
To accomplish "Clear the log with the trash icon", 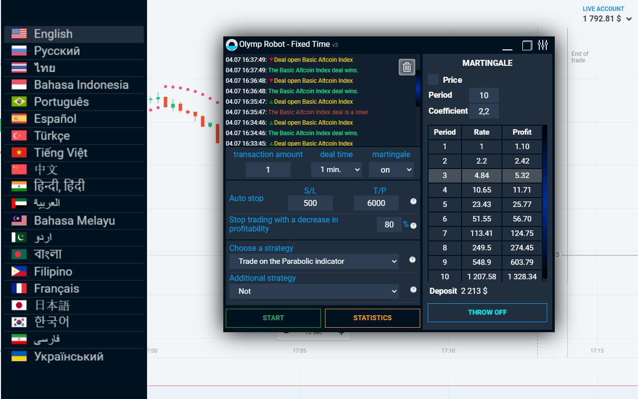I will pos(407,67).
